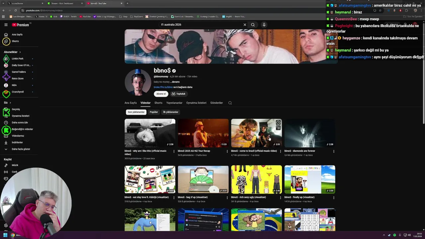Open the options menu for 'come to brazil' video
This screenshot has height=239, width=425.
coord(280,151)
